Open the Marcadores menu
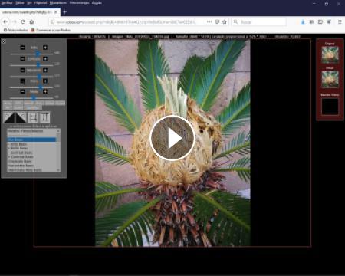Screen dimensions: 345x276 58,3
